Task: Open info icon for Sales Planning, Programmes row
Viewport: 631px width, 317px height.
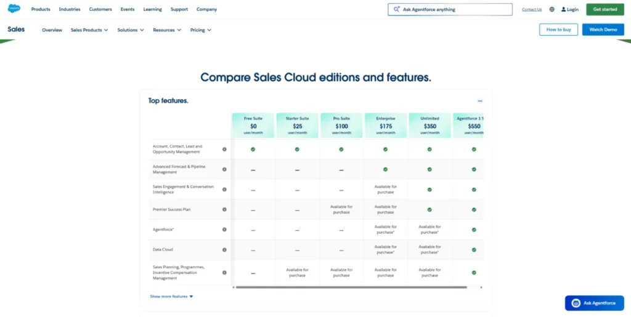Action: [x=224, y=273]
